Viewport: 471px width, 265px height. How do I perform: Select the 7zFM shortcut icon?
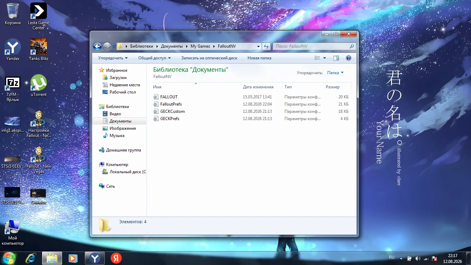13,89
